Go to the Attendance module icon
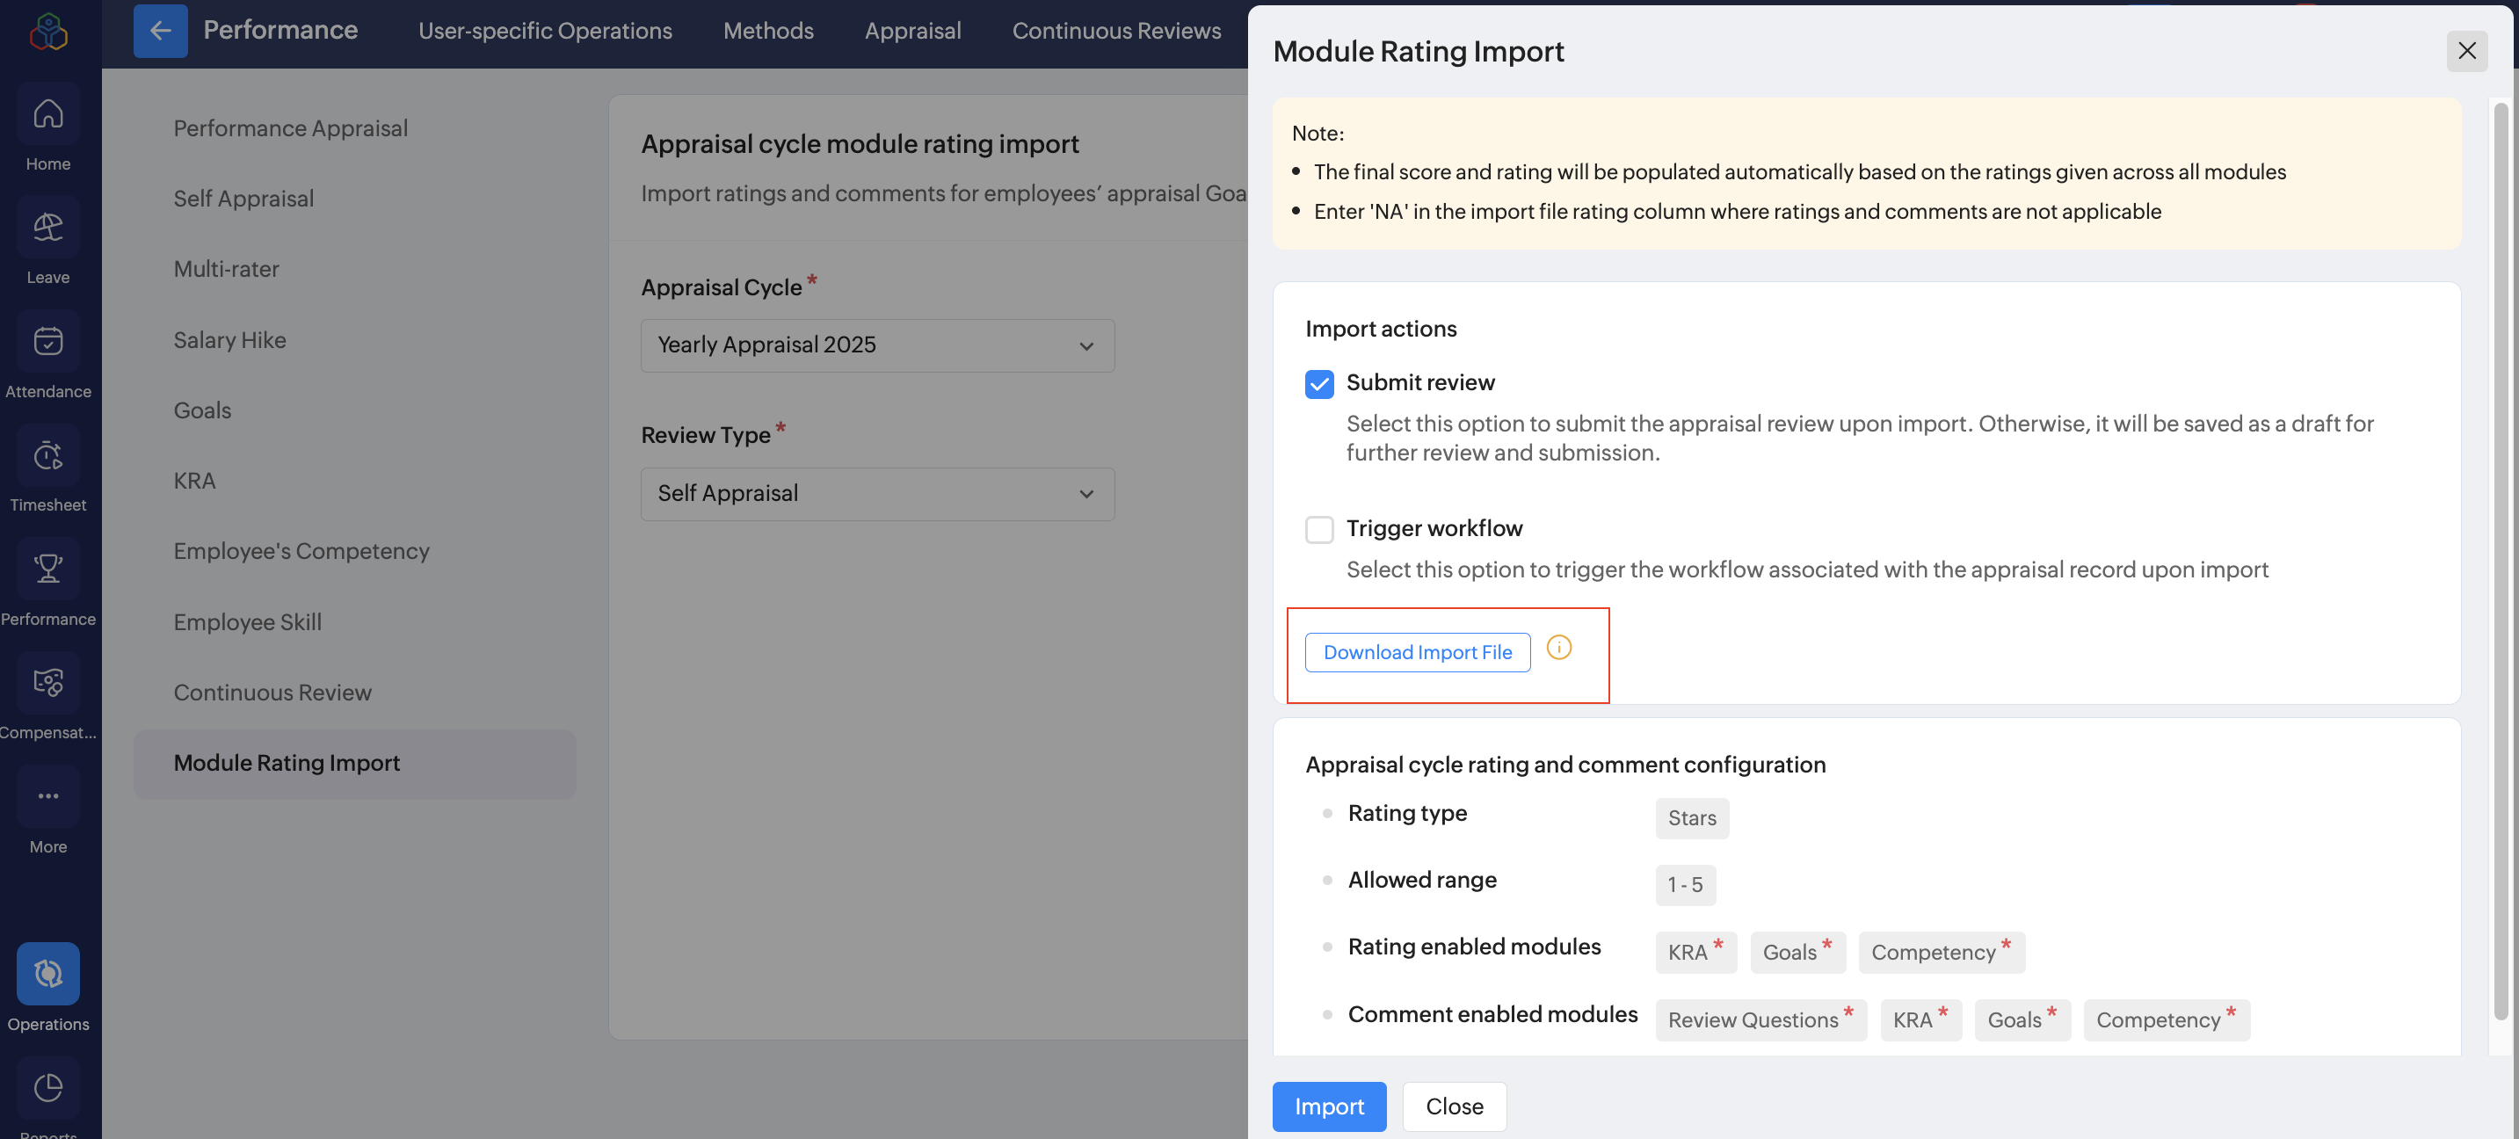Screen dimensions: 2519x1139 48,341
